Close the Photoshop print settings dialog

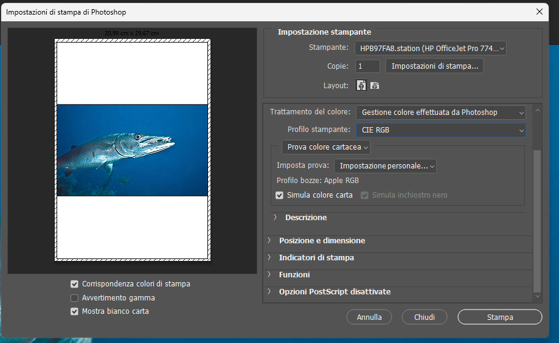(539, 12)
